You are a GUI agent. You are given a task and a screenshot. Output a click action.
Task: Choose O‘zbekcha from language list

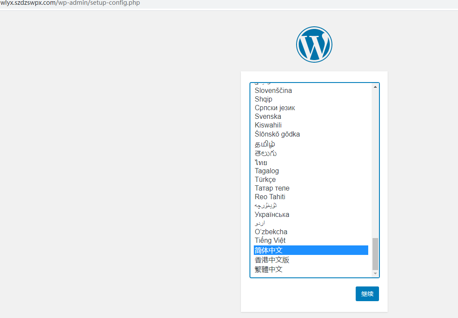(x=271, y=232)
